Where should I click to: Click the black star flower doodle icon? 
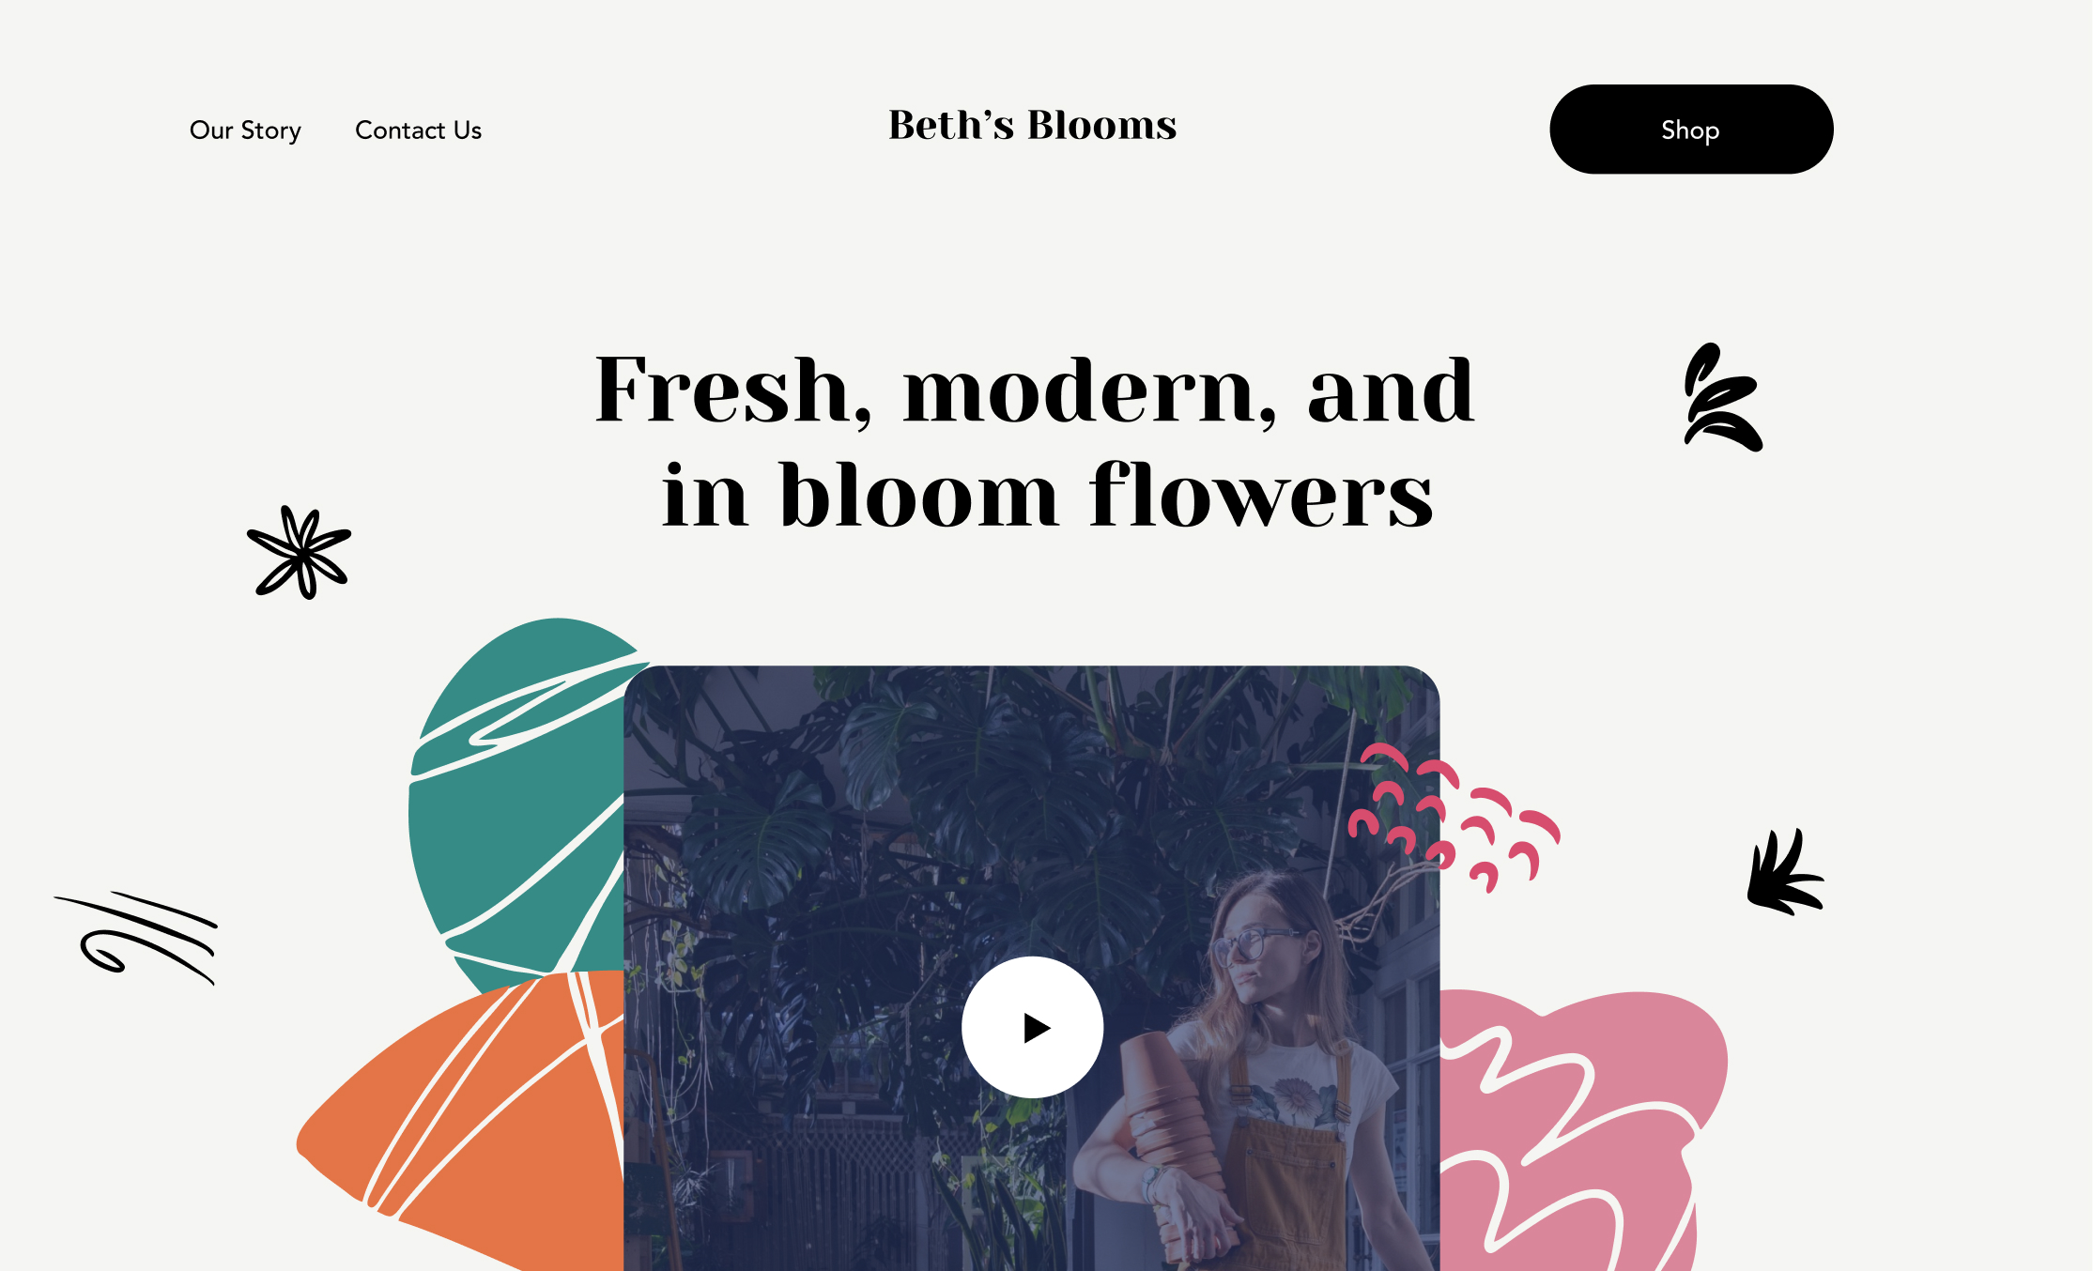(300, 552)
